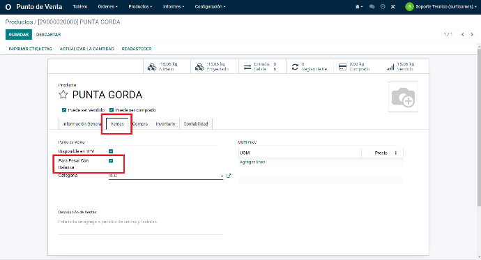The image size is (481, 260).
Task: Open the conversations chat icon
Action: [372, 7]
